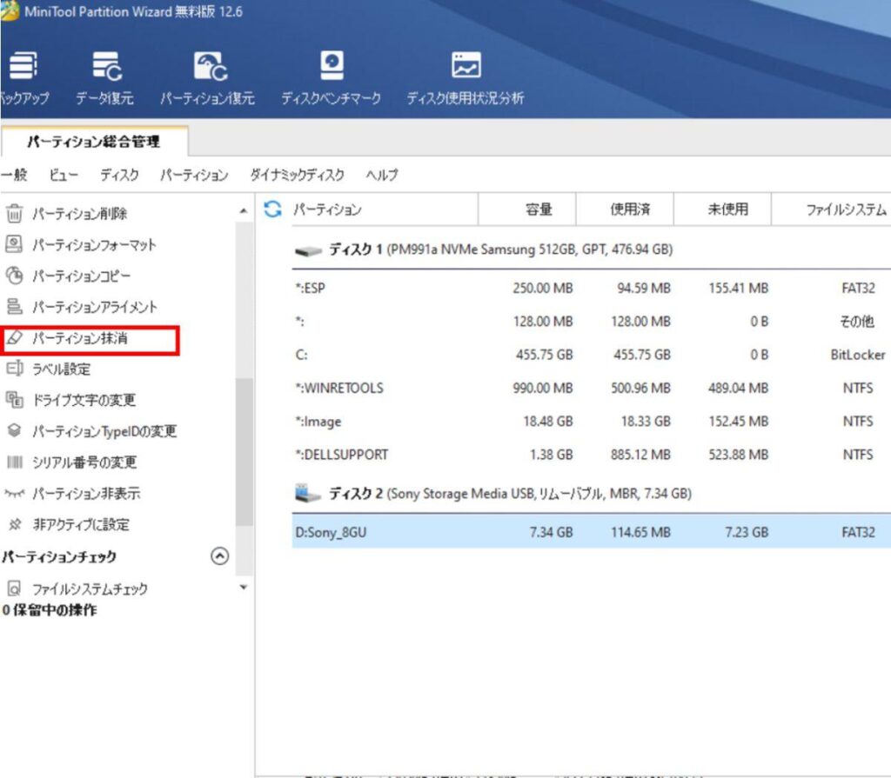Open the 一般 menu
Image resolution: width=891 pixels, height=778 pixels.
click(14, 175)
